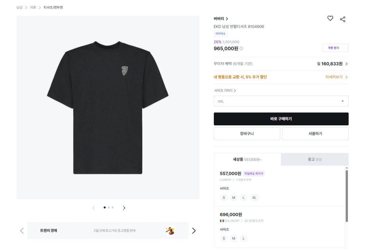The height and width of the screenshot is (249, 380).
Task: Open the XXL size dropdown
Action: [281, 101]
